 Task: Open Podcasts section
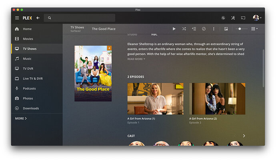(37, 88)
